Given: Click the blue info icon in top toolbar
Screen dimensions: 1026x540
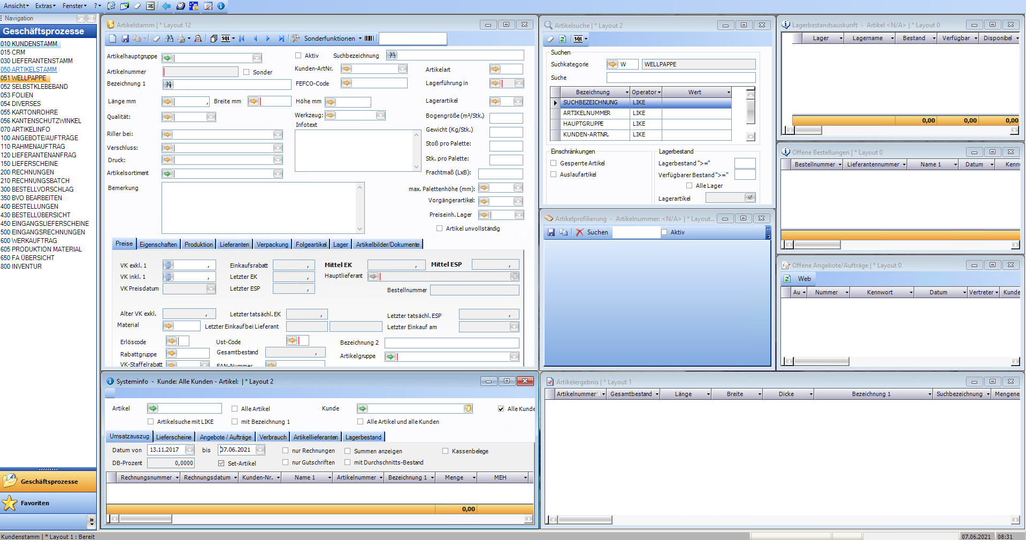Looking at the screenshot, I should click(221, 6).
